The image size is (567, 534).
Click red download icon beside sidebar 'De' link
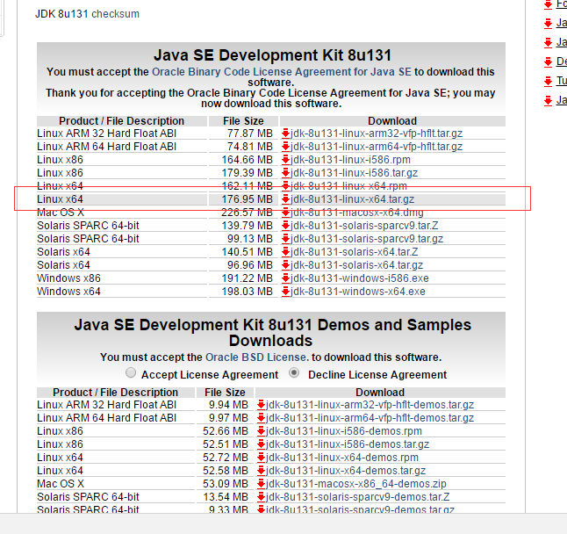(549, 61)
